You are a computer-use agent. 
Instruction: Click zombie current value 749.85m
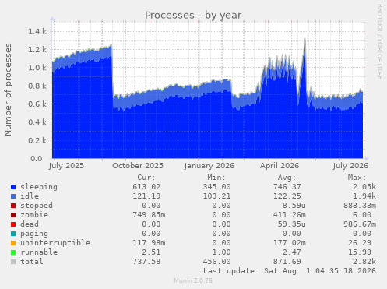click(x=149, y=215)
